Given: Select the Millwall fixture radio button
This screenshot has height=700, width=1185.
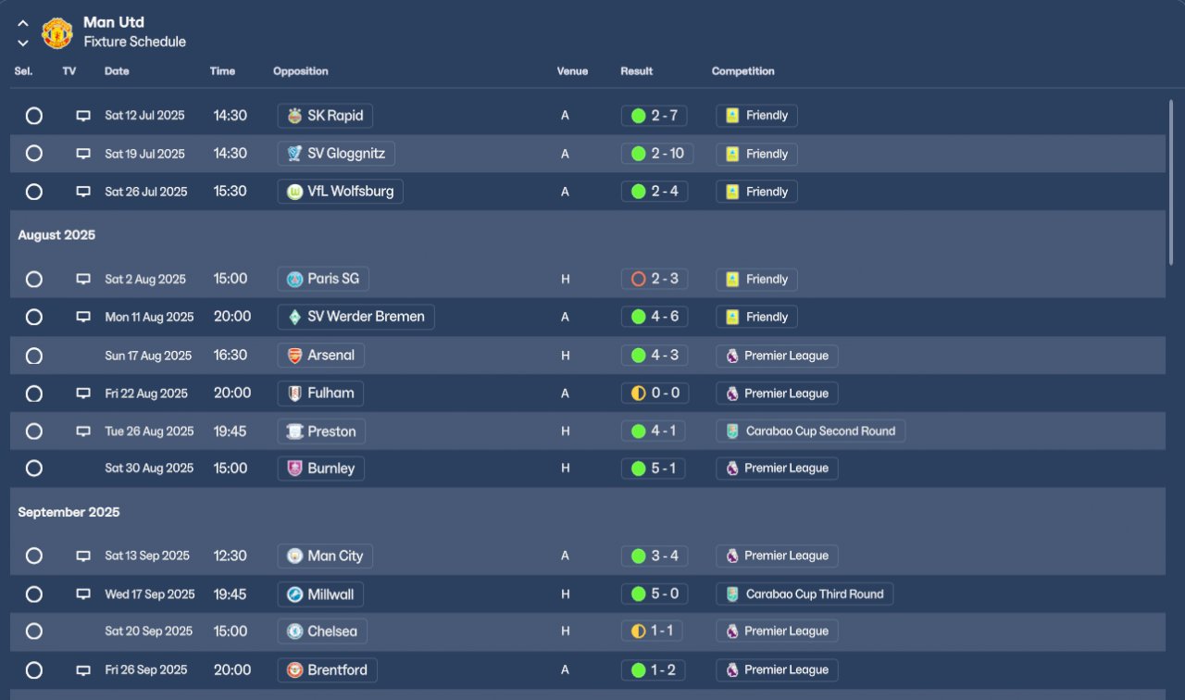Looking at the screenshot, I should coord(34,594).
